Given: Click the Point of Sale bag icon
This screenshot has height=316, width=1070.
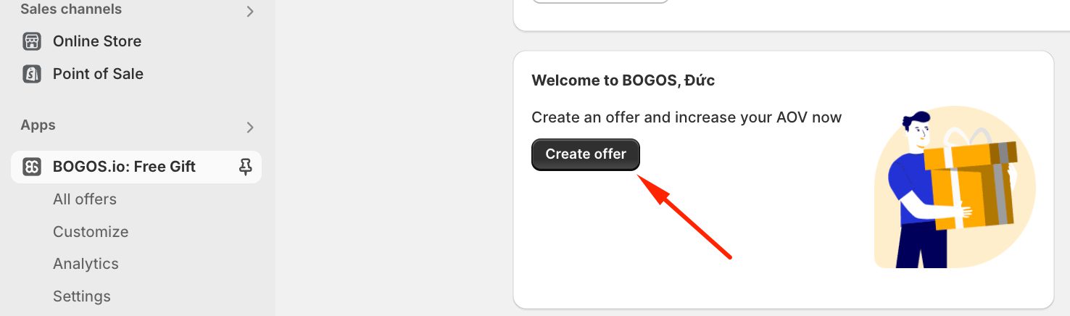Looking at the screenshot, I should [32, 74].
